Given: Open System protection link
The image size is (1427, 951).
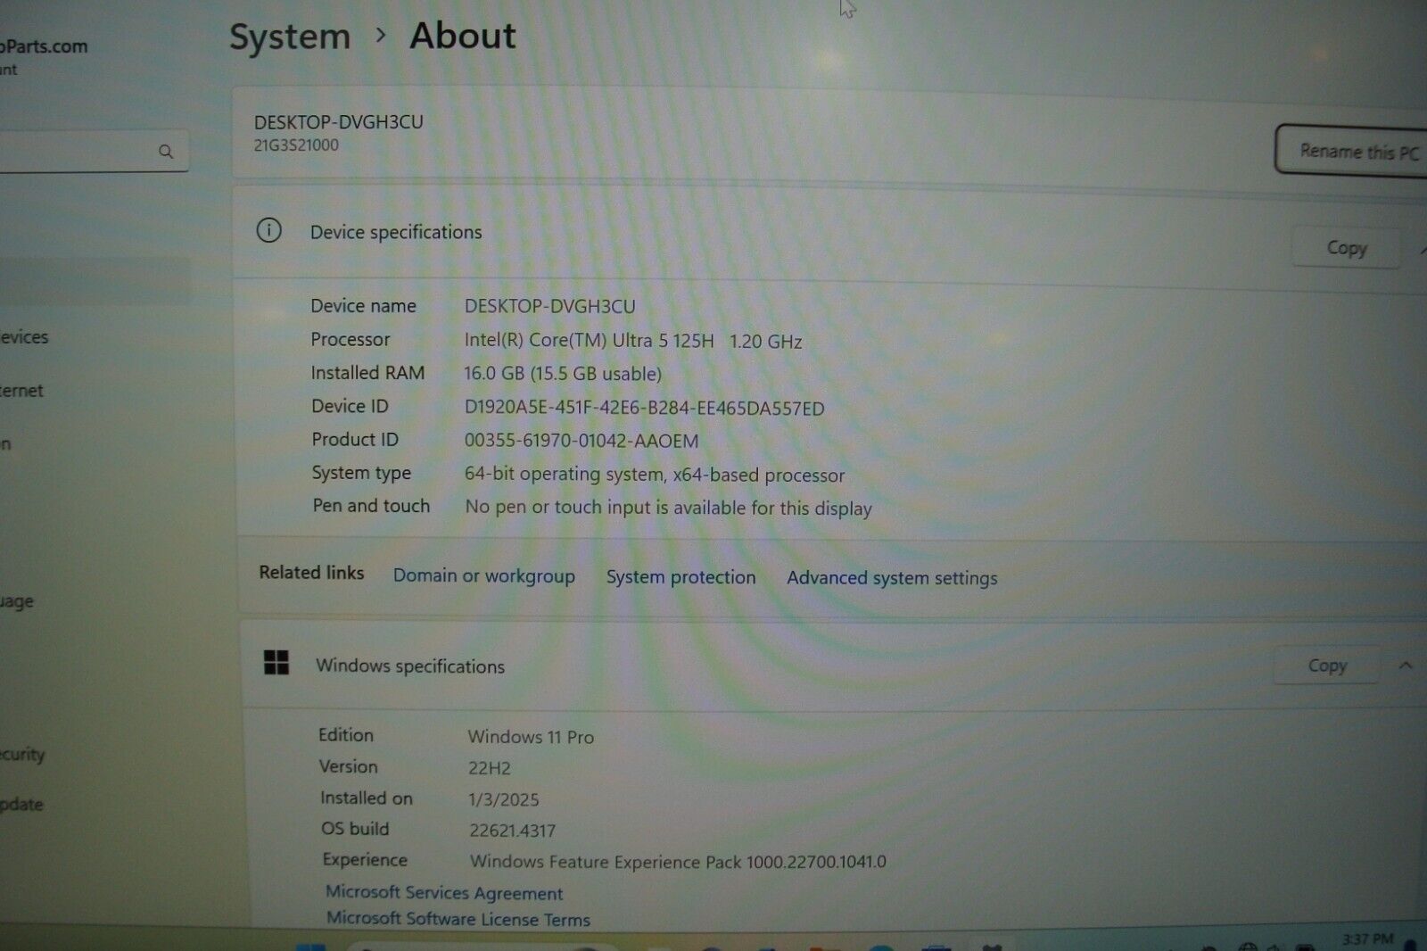Looking at the screenshot, I should 681,577.
